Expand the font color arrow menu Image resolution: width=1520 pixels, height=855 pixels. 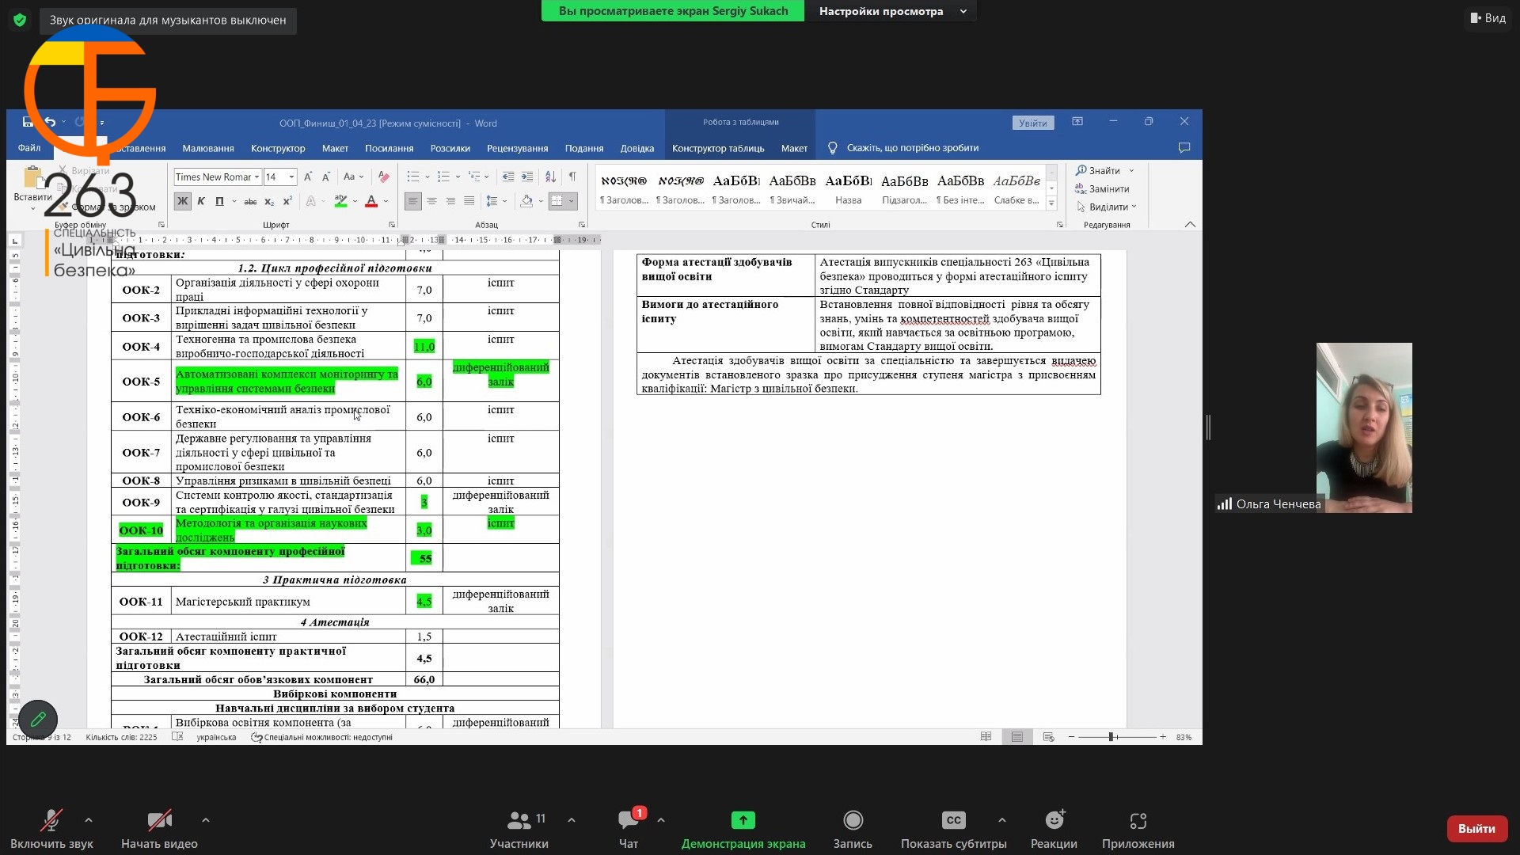(386, 201)
